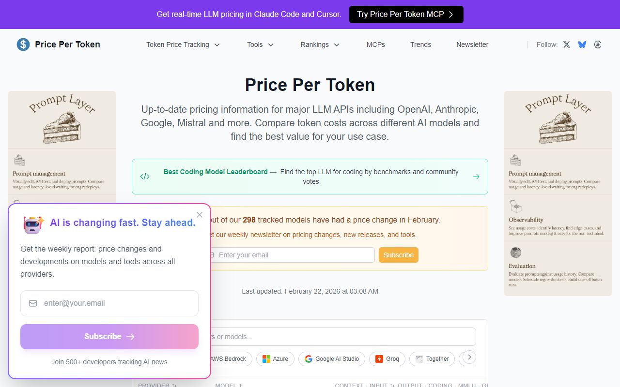Toggle the Groq provider filter
Image resolution: width=620 pixels, height=387 pixels.
[x=387, y=359]
